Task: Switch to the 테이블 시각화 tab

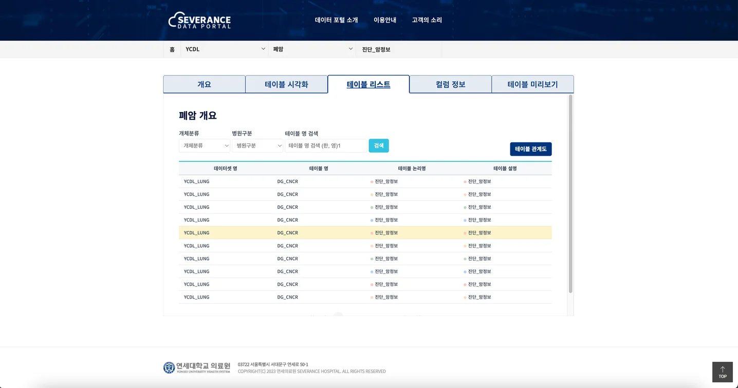Action: [286, 84]
